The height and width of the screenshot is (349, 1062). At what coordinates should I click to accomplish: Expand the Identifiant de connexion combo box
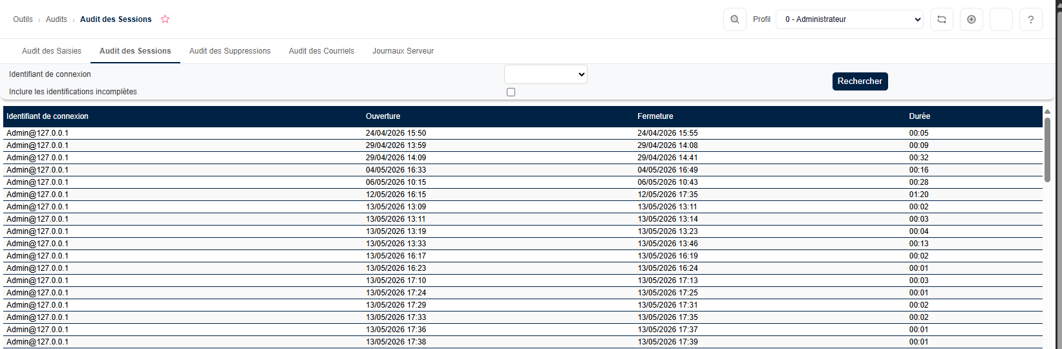(546, 74)
